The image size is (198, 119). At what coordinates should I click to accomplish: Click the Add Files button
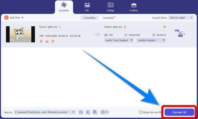pyautogui.click(x=14, y=17)
